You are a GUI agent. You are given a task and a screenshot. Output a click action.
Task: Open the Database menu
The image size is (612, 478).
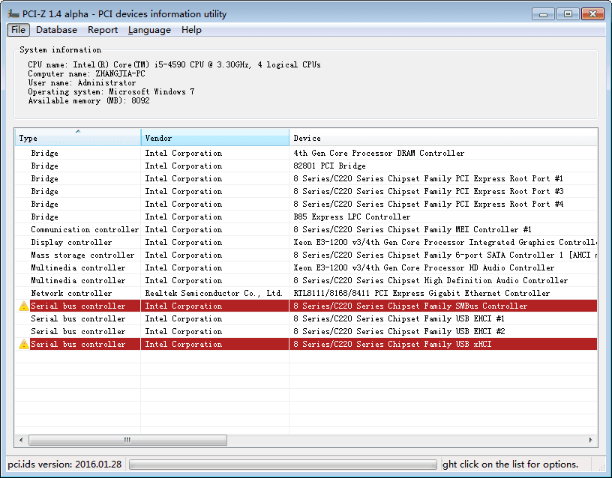point(56,30)
